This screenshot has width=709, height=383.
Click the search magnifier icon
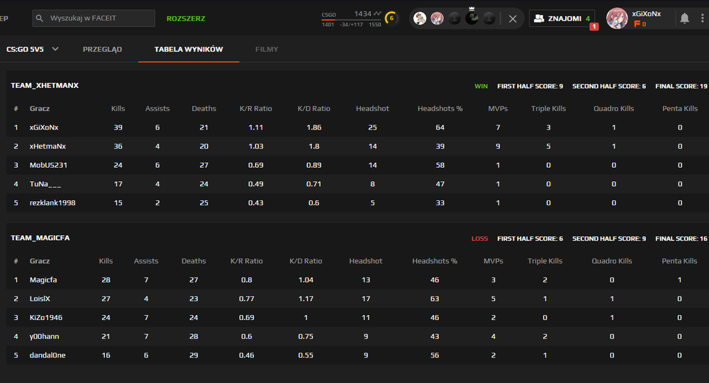pyautogui.click(x=39, y=18)
